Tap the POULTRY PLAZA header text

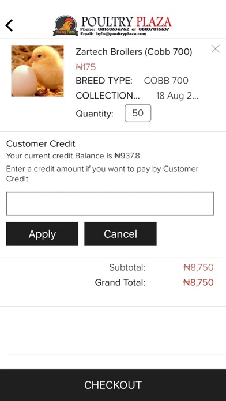click(126, 22)
